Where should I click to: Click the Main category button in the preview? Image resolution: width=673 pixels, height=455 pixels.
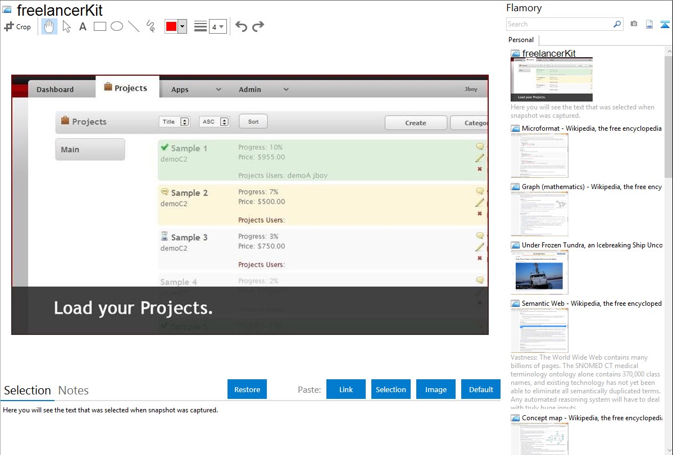[90, 149]
